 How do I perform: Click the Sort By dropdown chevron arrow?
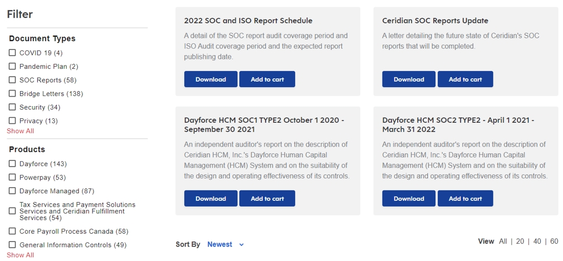[x=241, y=245]
